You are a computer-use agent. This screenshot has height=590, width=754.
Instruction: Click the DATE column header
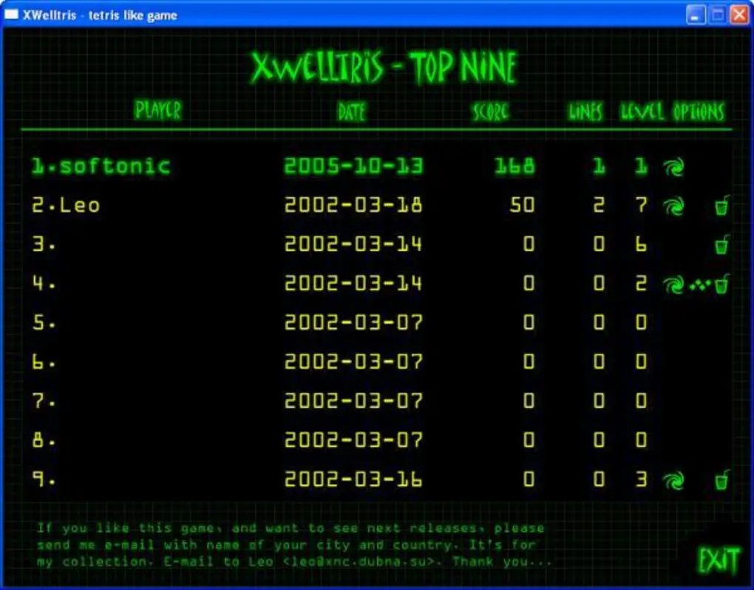tap(352, 112)
